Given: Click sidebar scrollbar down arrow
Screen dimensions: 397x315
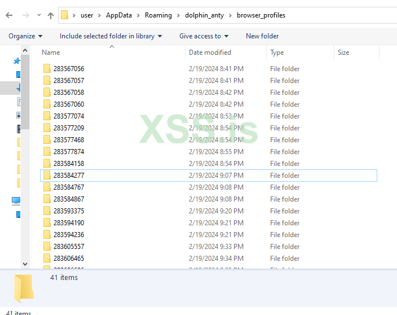Looking at the screenshot, I should [x=25, y=264].
